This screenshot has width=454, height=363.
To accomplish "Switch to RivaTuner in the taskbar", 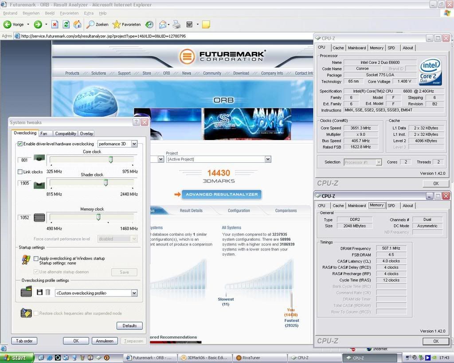I will (x=259, y=358).
